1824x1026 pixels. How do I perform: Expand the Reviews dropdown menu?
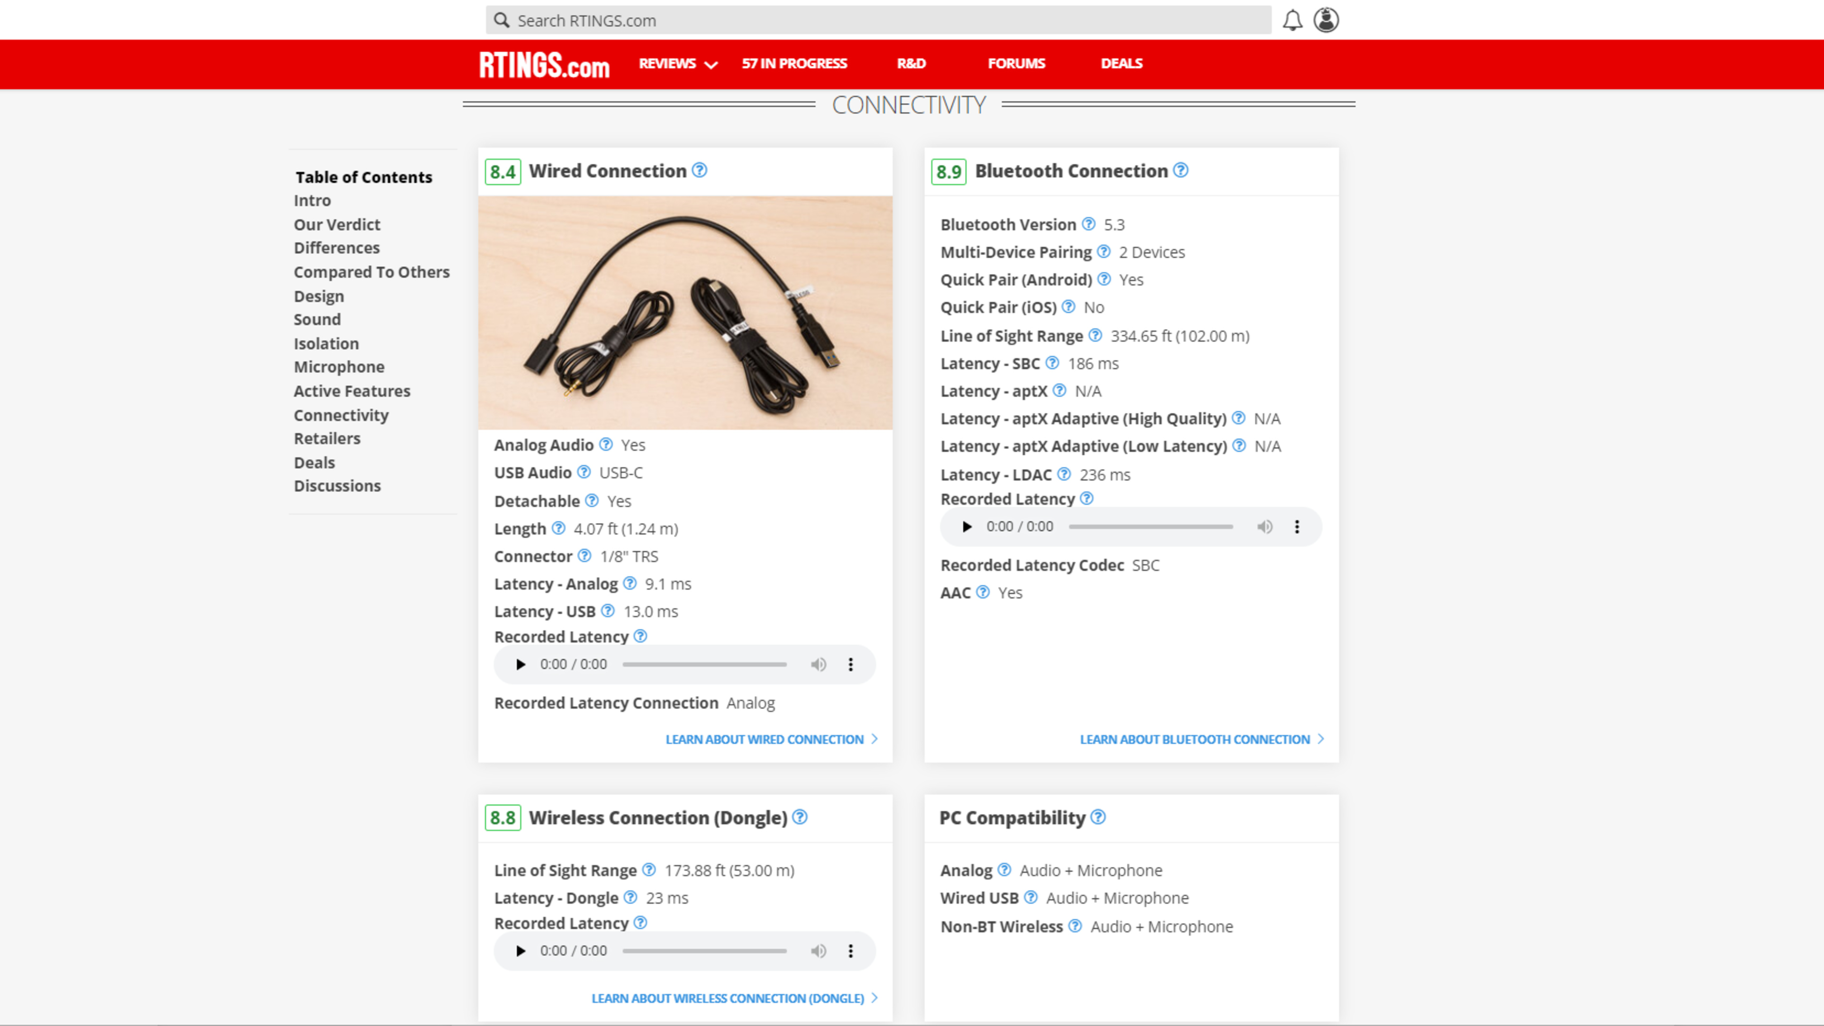[678, 64]
